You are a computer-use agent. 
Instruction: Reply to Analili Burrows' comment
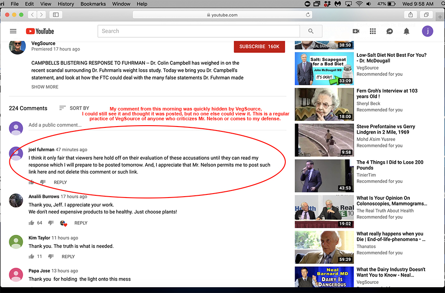[81, 223]
